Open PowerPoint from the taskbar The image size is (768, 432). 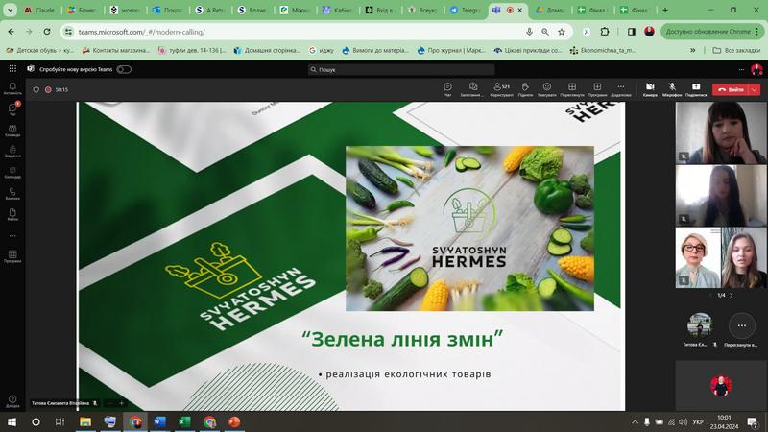point(234,421)
